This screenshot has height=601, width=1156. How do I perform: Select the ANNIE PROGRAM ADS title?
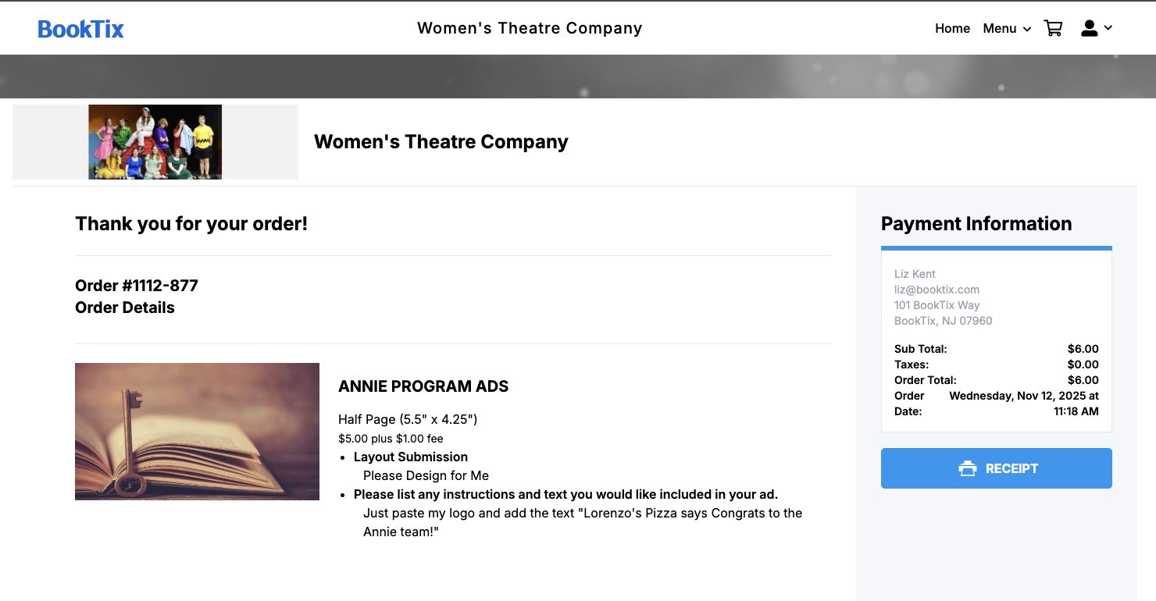coord(423,386)
